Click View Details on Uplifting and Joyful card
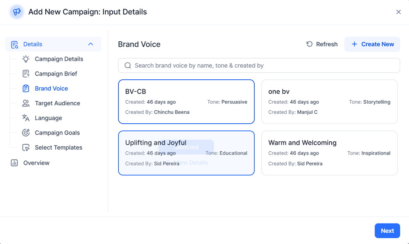409x244 pixels. (x=187, y=163)
